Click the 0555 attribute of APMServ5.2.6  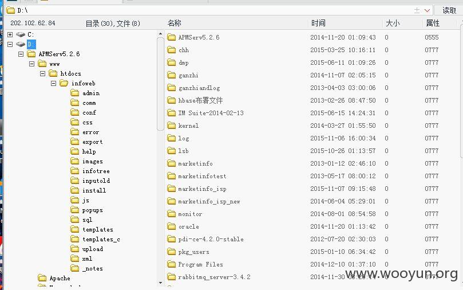[432, 37]
